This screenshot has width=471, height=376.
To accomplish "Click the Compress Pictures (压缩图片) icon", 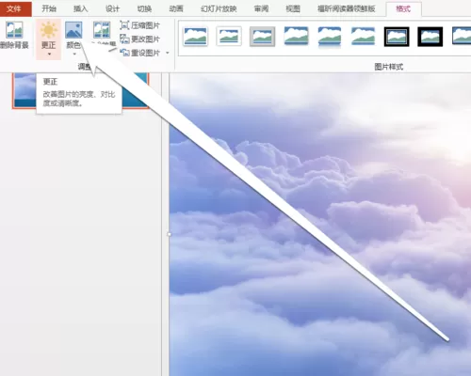I will pos(124,25).
